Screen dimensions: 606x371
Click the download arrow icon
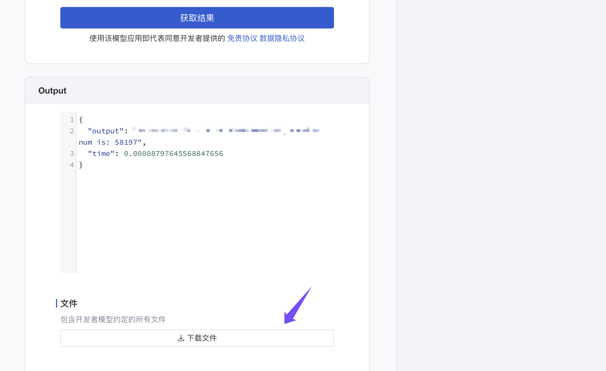click(x=181, y=338)
